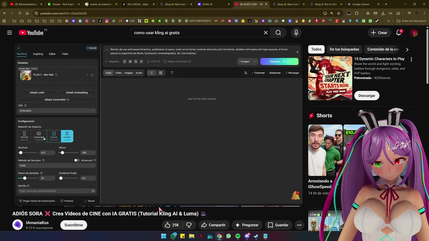Expand the FLUX.1 model chooser arrow
429x241 pixels.
pos(87,75)
